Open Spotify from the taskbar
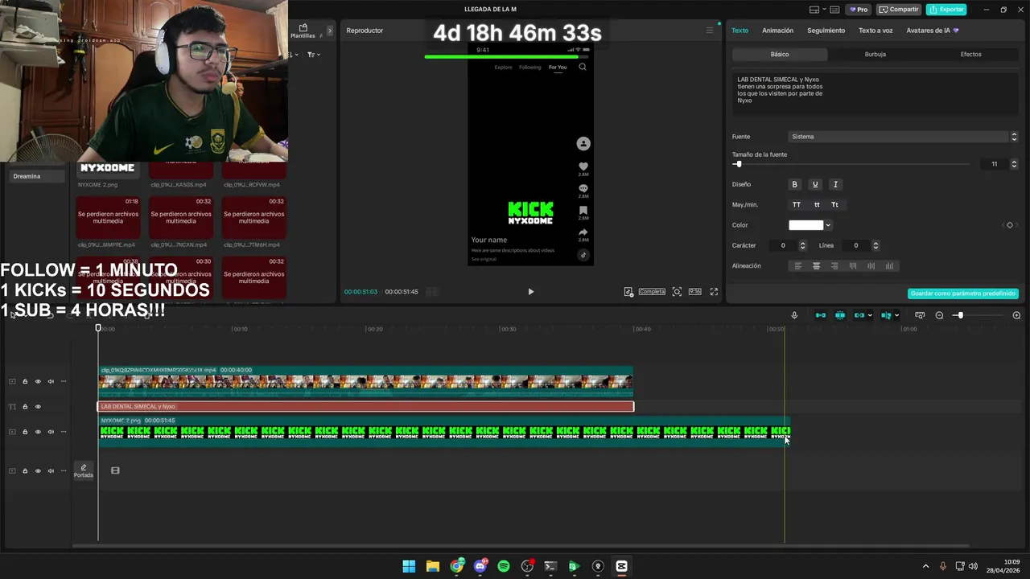 coord(504,566)
